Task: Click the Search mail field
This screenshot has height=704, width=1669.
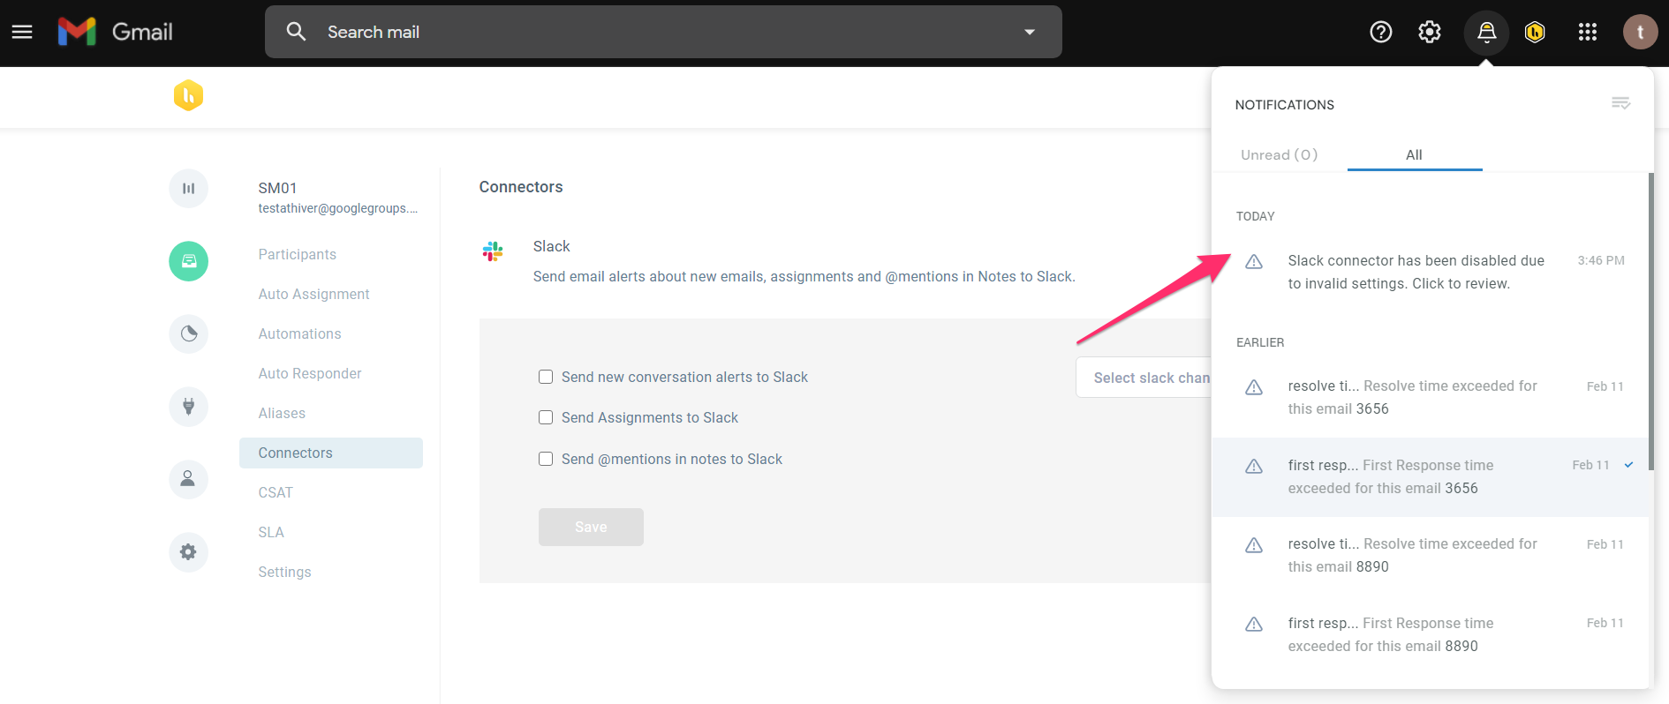Action: [663, 32]
